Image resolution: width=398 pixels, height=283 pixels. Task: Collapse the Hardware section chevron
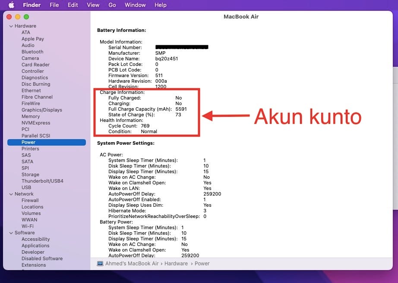pyautogui.click(x=11, y=26)
